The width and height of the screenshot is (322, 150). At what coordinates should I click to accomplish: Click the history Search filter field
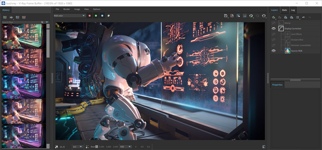pos(21,22)
